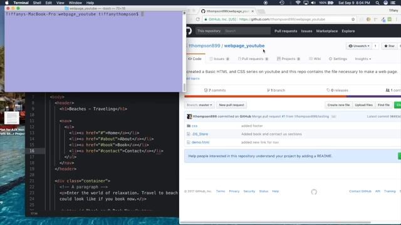Image resolution: width=401 pixels, height=225 pixels.
Task: Open the Apple menu
Action: click(x=7, y=2)
